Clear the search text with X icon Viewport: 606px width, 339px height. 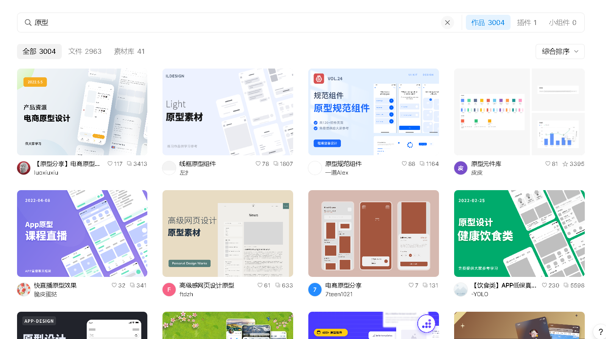coord(447,23)
